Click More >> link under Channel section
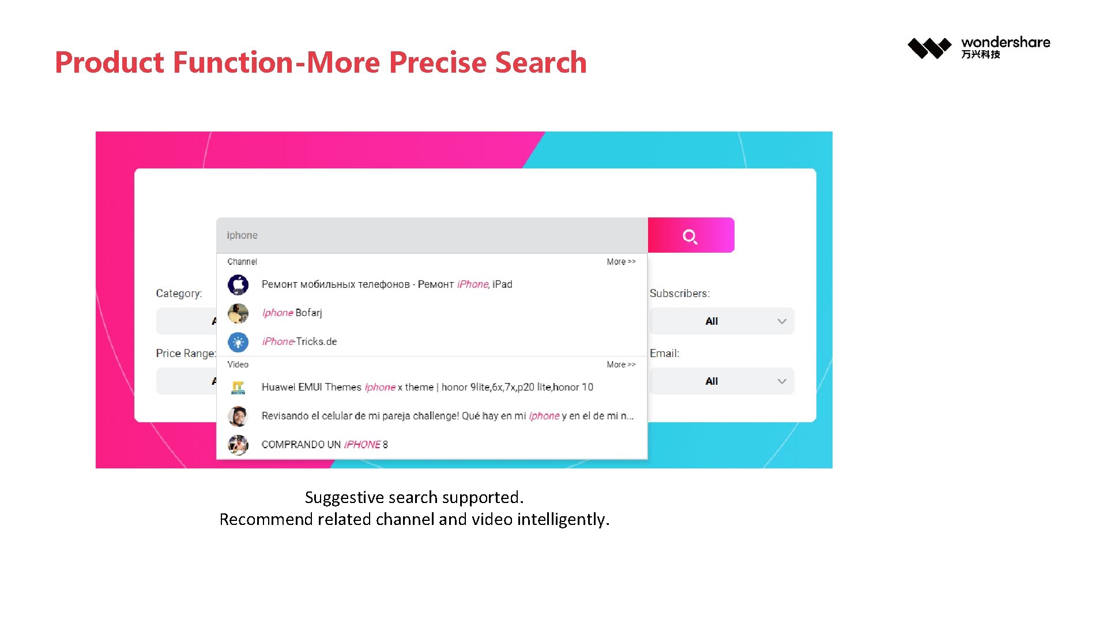Viewport: 1107px width, 623px height. pos(621,262)
